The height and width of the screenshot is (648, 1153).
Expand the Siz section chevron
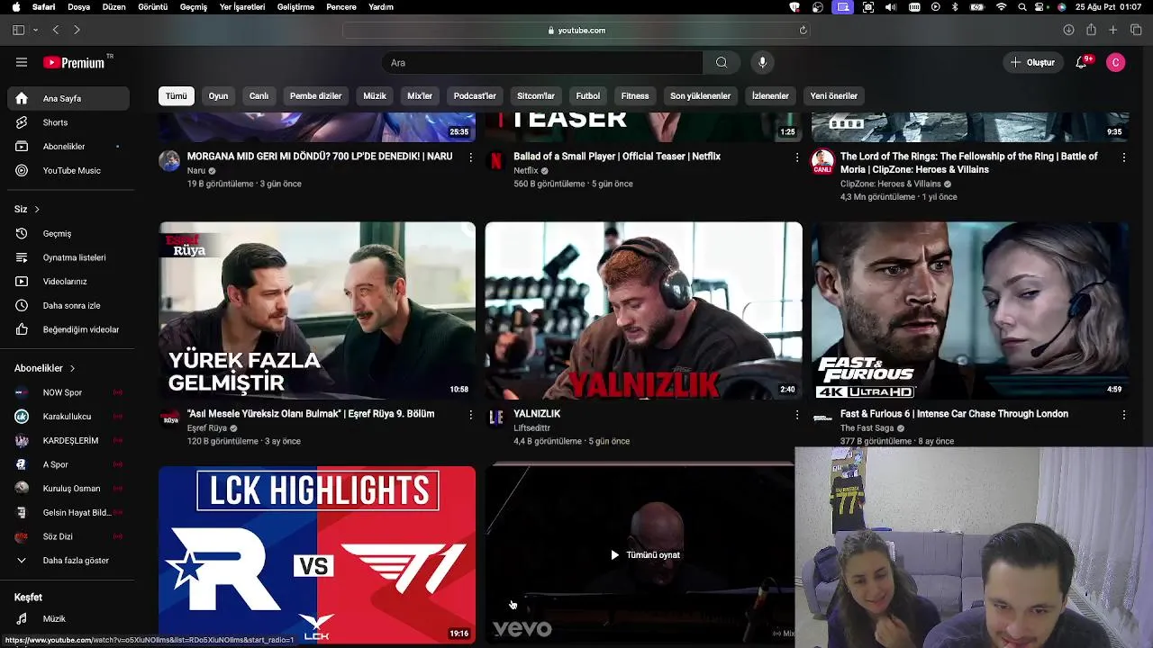click(x=37, y=209)
